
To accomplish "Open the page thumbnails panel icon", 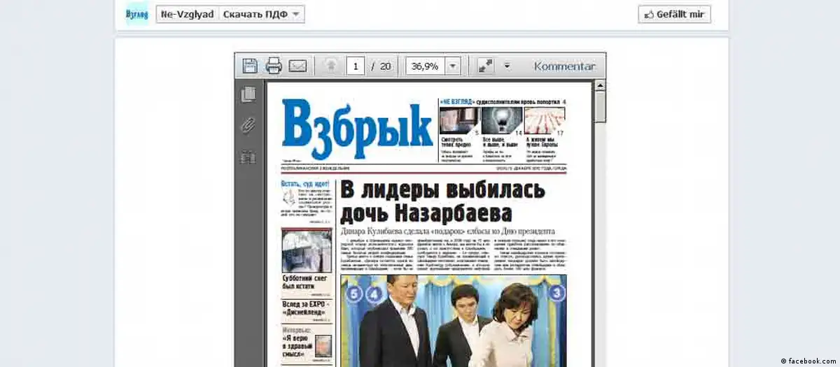I will point(248,94).
